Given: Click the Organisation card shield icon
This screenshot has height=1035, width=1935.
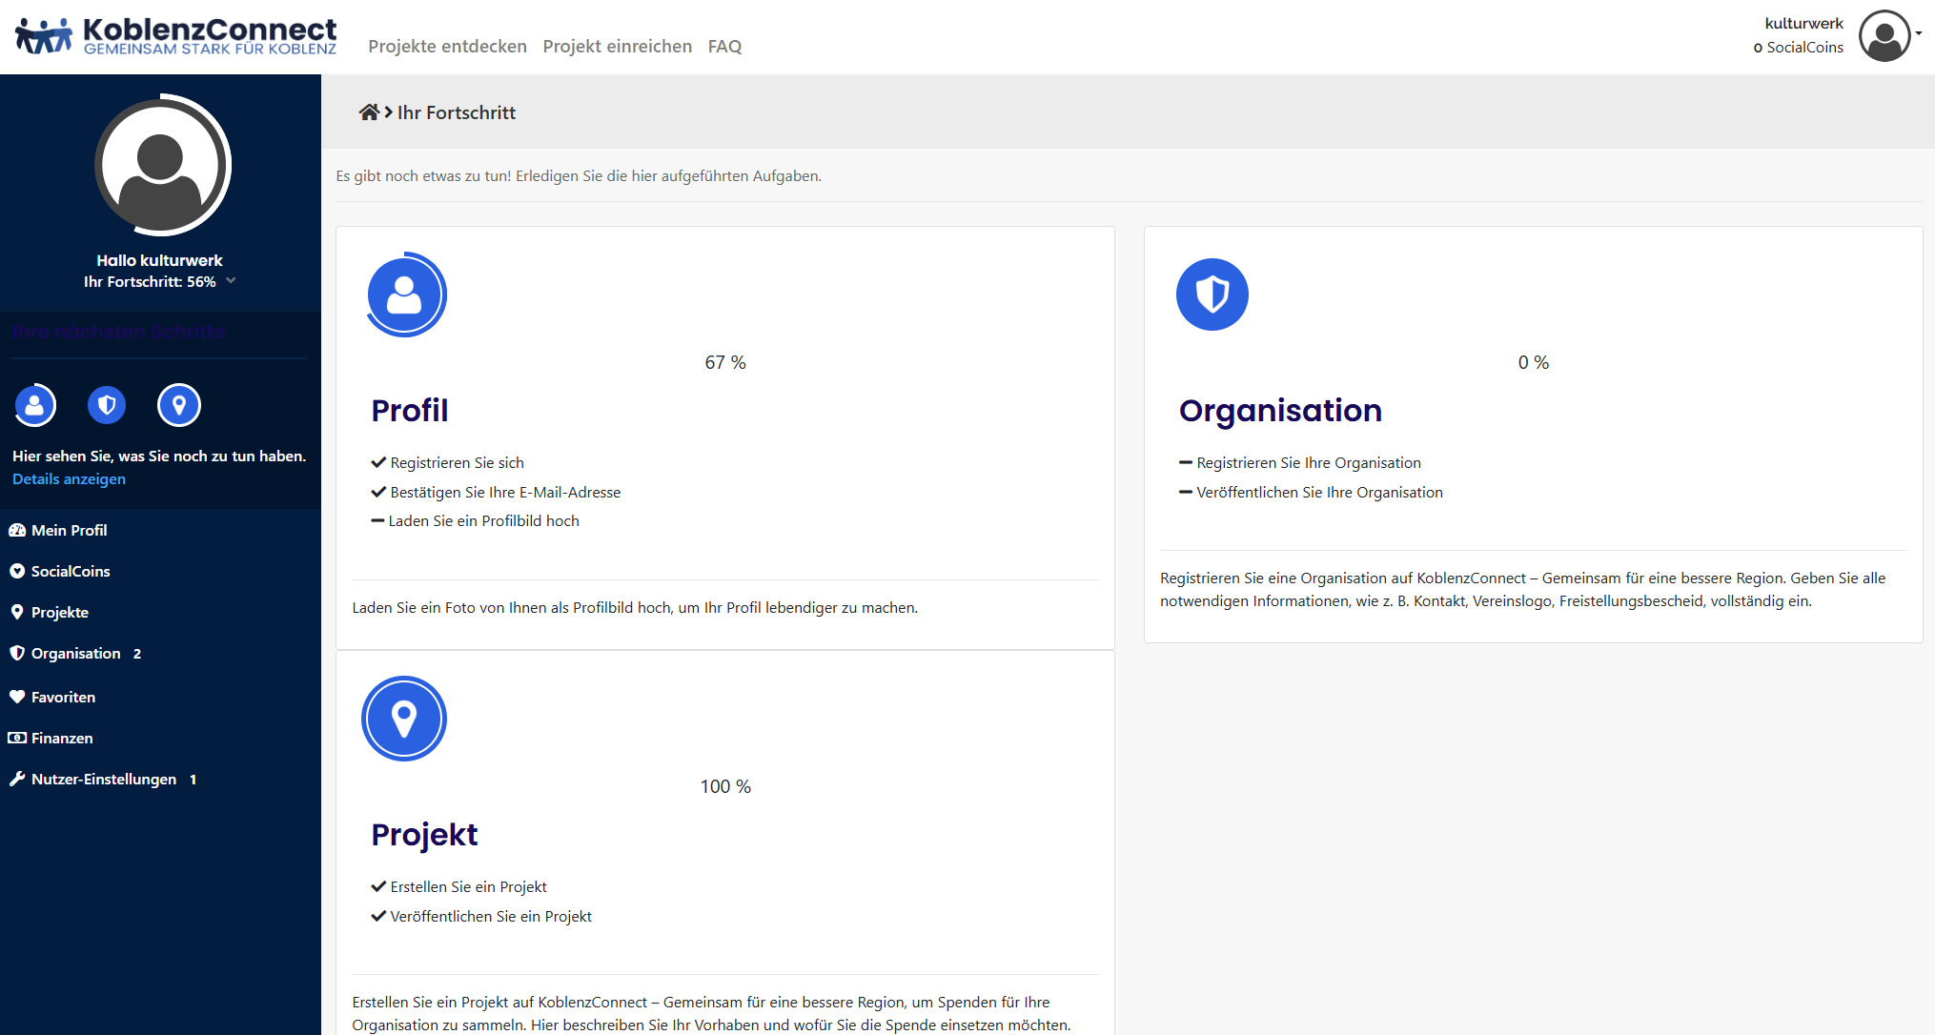Looking at the screenshot, I should pos(1212,294).
